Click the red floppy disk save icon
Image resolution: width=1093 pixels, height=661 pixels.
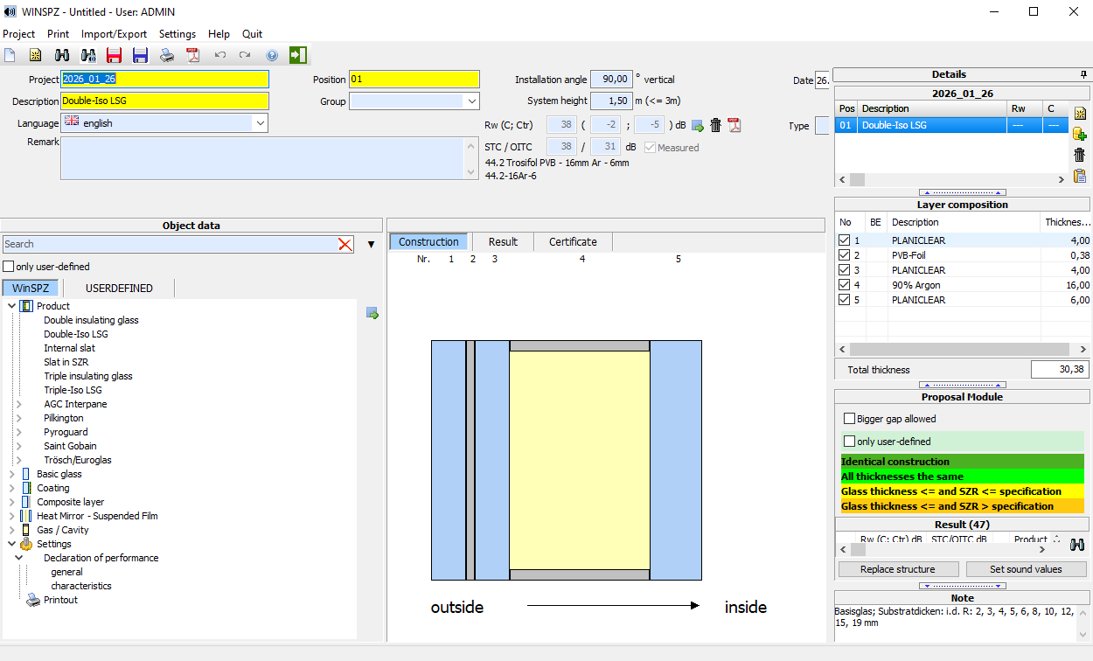pos(114,56)
